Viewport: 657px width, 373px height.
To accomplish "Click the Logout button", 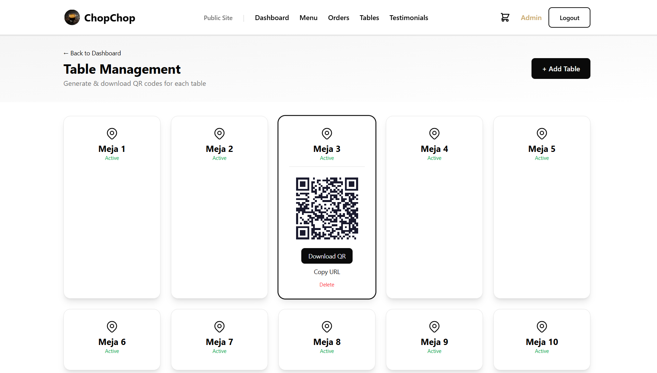I will click(569, 18).
